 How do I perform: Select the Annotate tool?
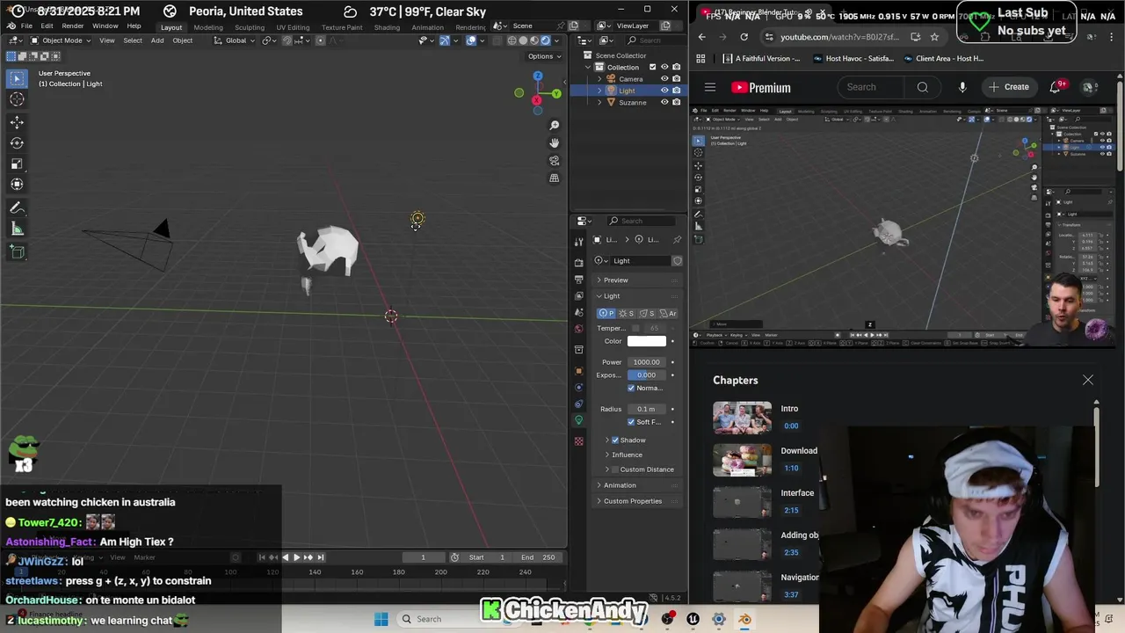click(x=17, y=207)
